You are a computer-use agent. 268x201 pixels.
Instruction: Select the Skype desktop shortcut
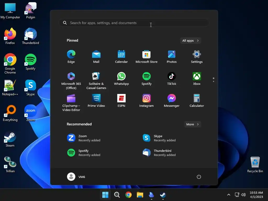click(31, 88)
